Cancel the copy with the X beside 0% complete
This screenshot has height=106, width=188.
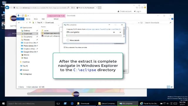[120, 32]
